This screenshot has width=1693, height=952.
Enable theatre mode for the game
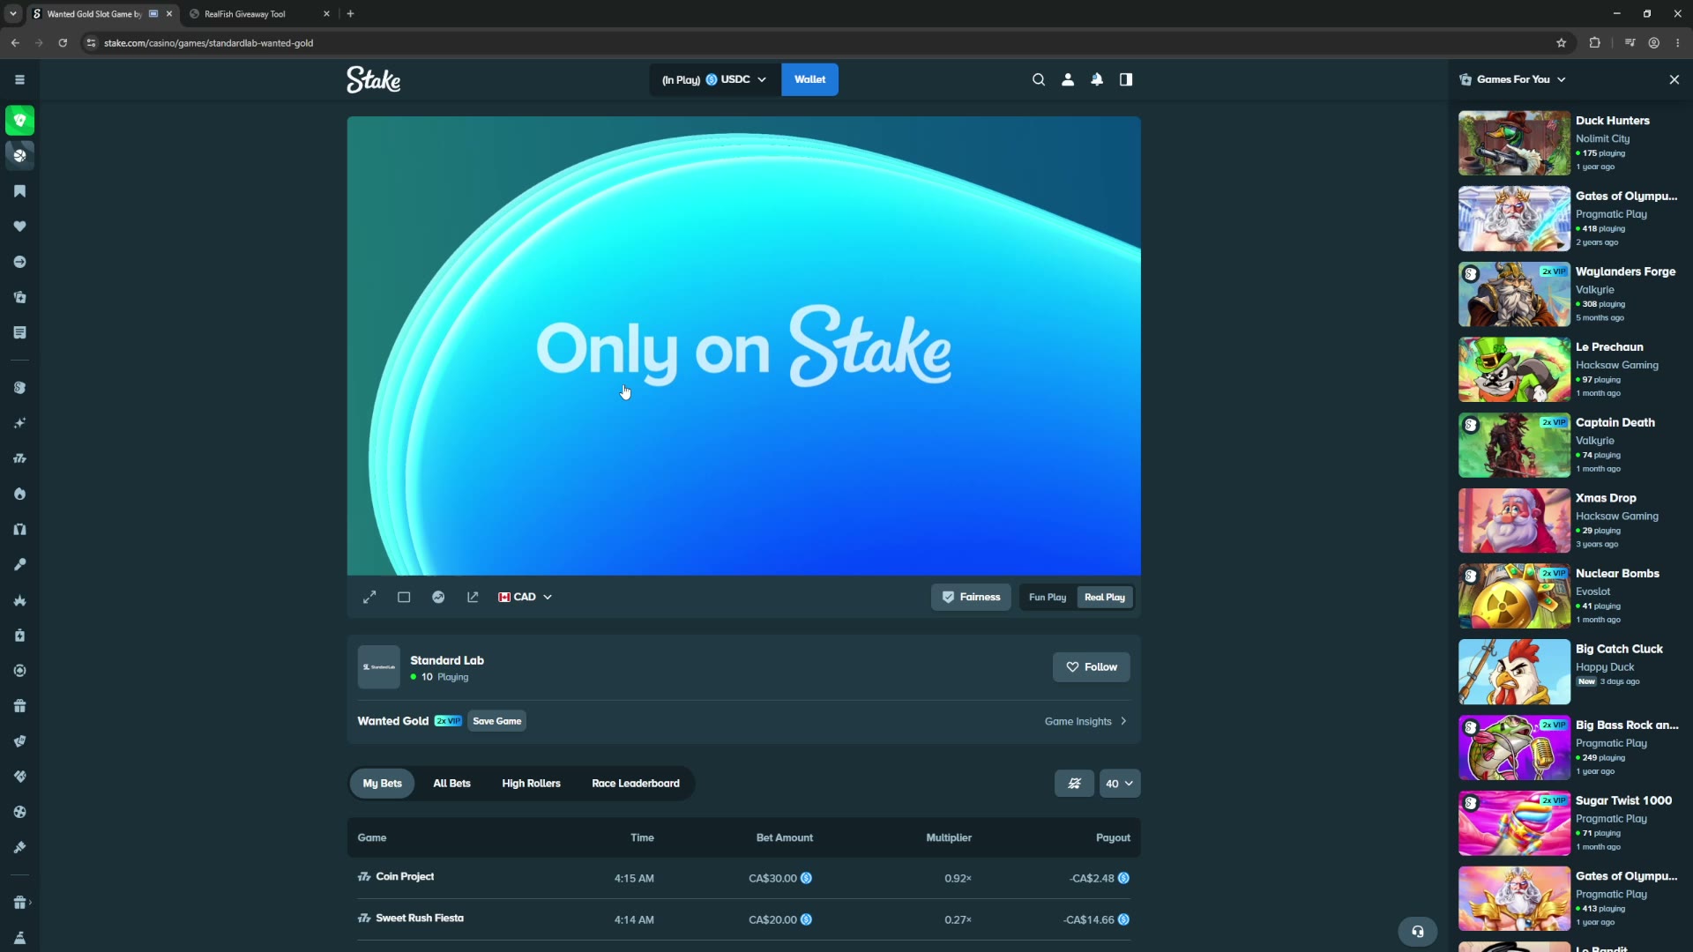point(404,597)
